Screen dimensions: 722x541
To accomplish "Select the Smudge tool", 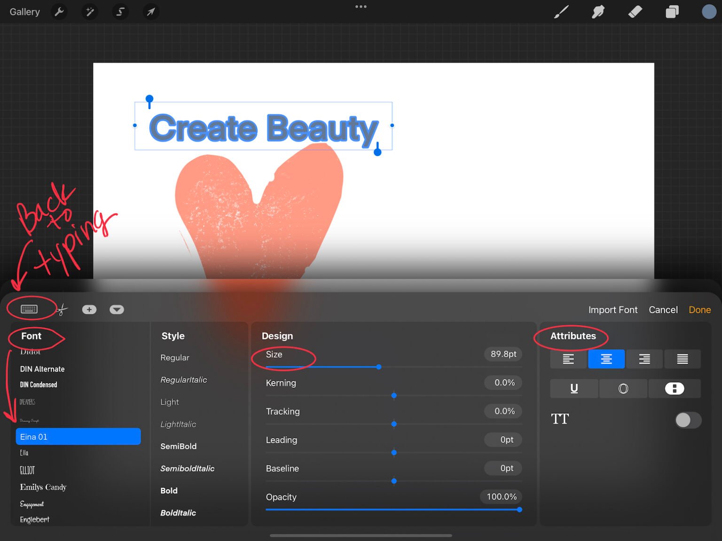I will click(598, 12).
